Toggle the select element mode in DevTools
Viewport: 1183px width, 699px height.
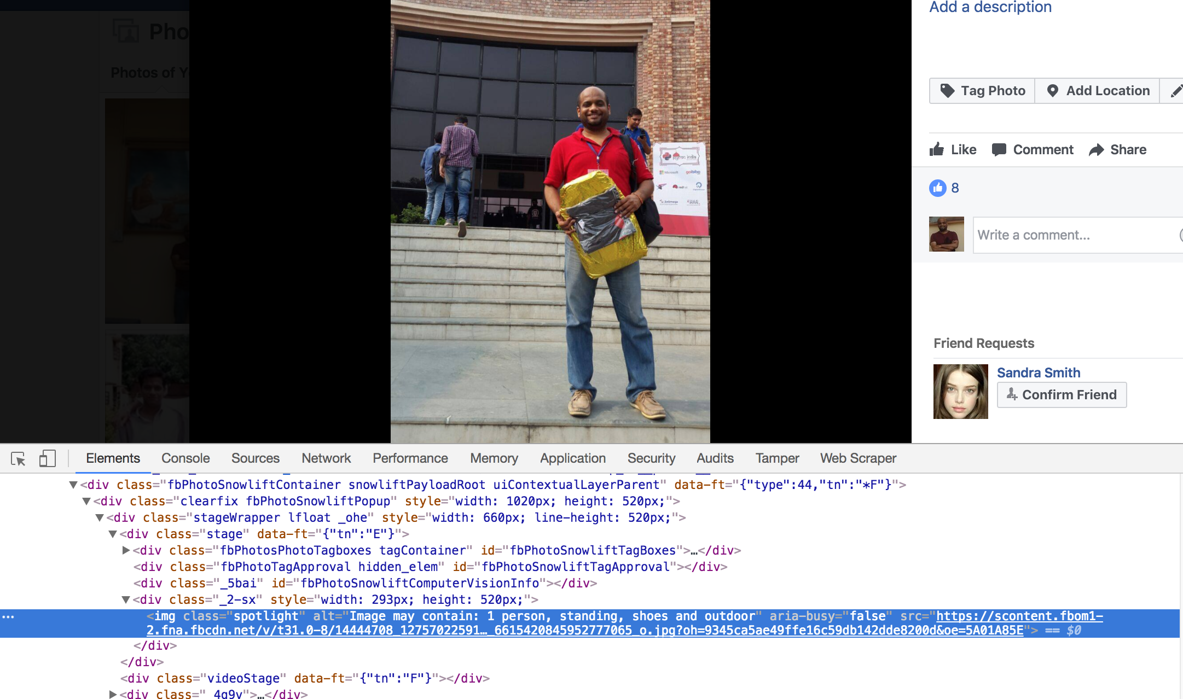[18, 458]
